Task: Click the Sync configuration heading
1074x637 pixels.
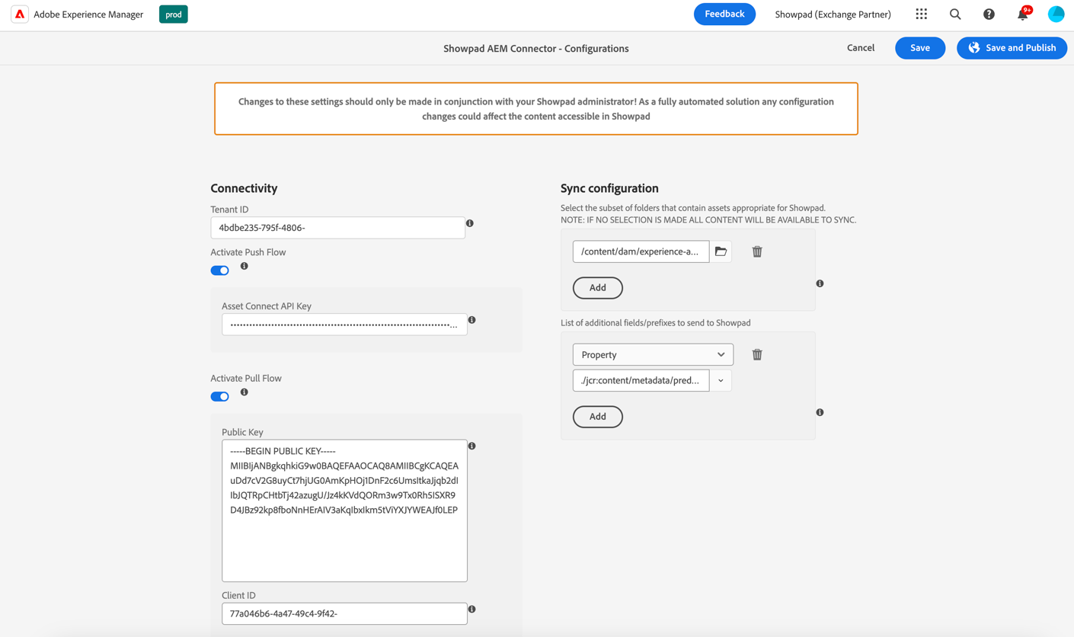Action: [609, 188]
